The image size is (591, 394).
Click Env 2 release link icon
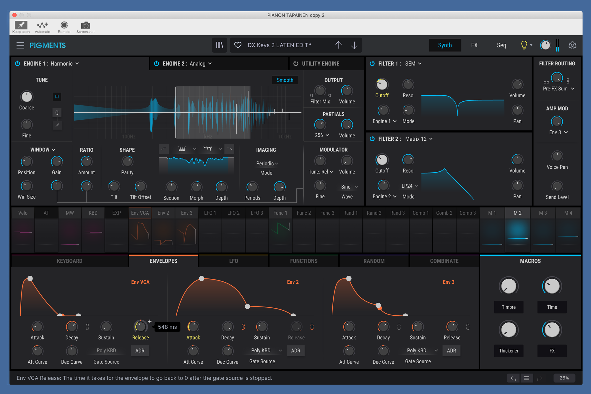coord(312,327)
